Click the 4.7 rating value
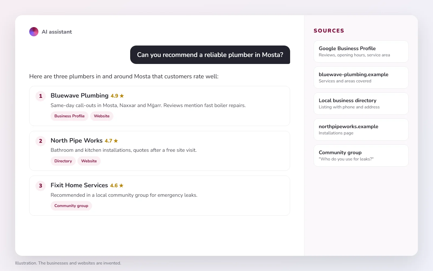The height and width of the screenshot is (271, 433). point(109,141)
